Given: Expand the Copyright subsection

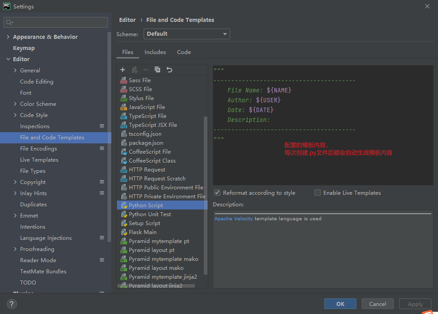Looking at the screenshot, I should 15,182.
